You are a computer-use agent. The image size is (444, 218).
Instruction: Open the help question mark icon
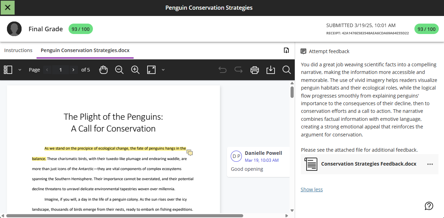tap(429, 206)
